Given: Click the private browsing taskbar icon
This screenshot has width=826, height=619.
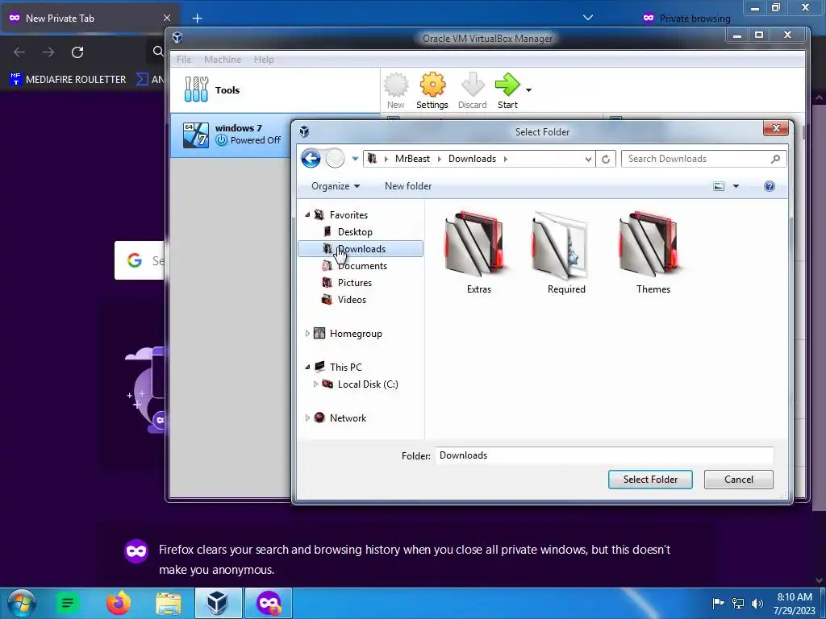Looking at the screenshot, I should click(x=269, y=603).
